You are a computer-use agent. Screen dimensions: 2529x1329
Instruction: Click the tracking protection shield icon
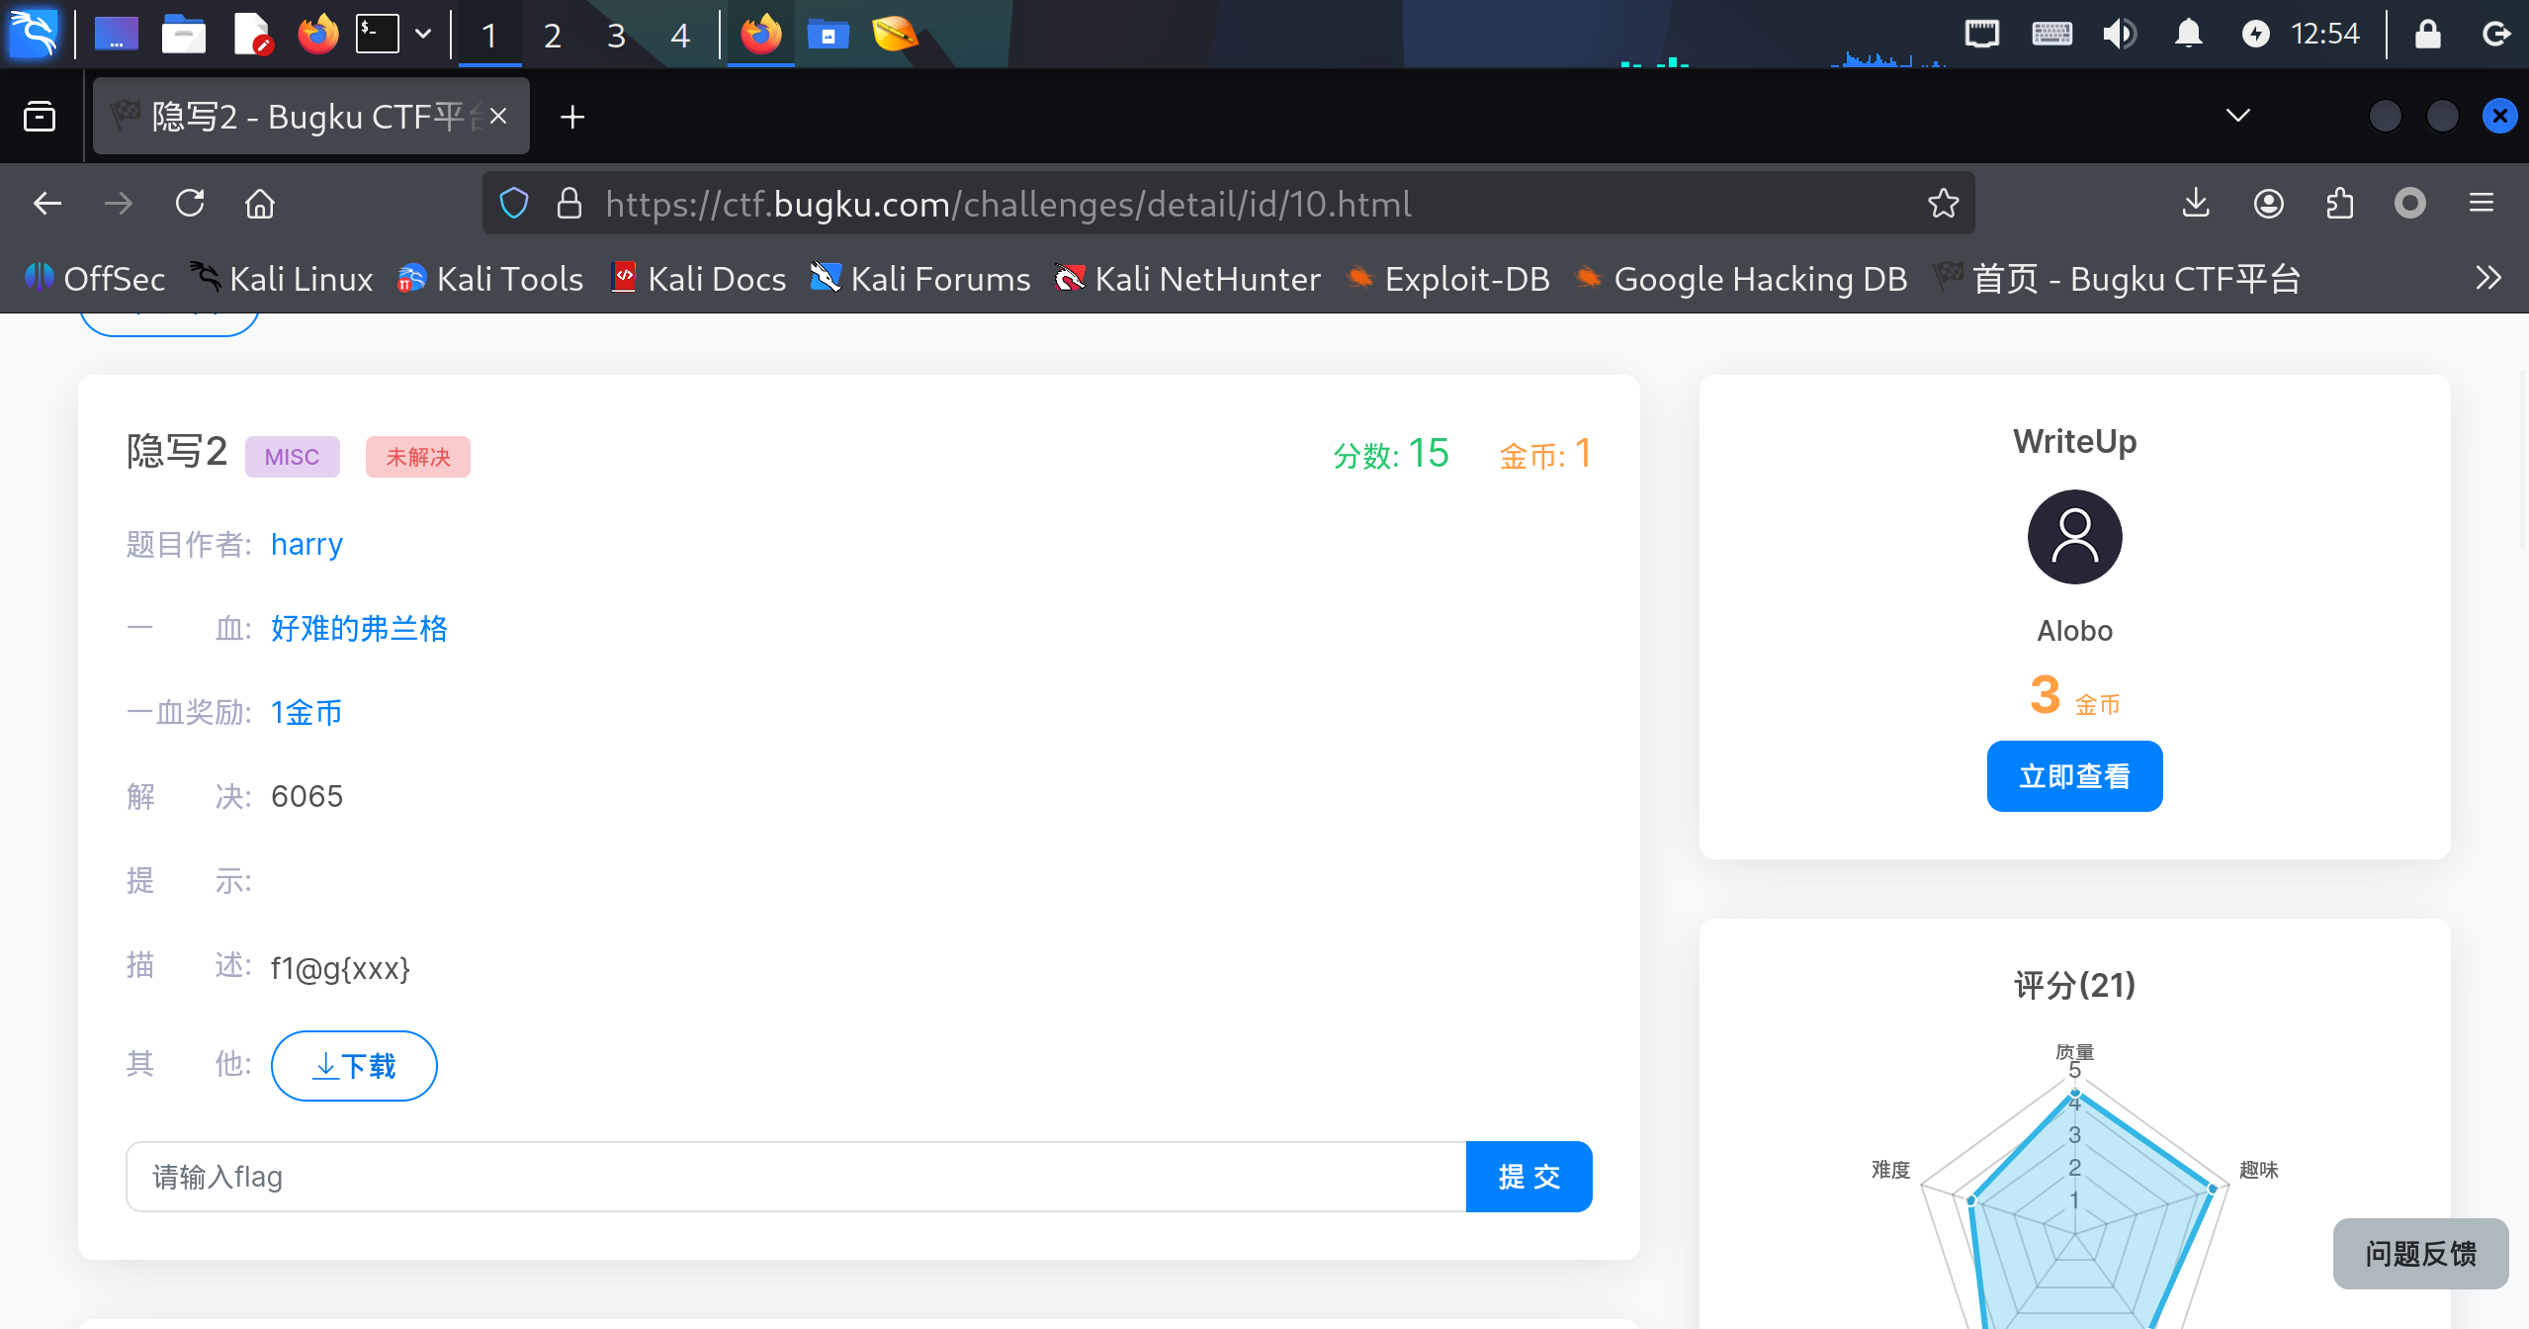coord(514,204)
